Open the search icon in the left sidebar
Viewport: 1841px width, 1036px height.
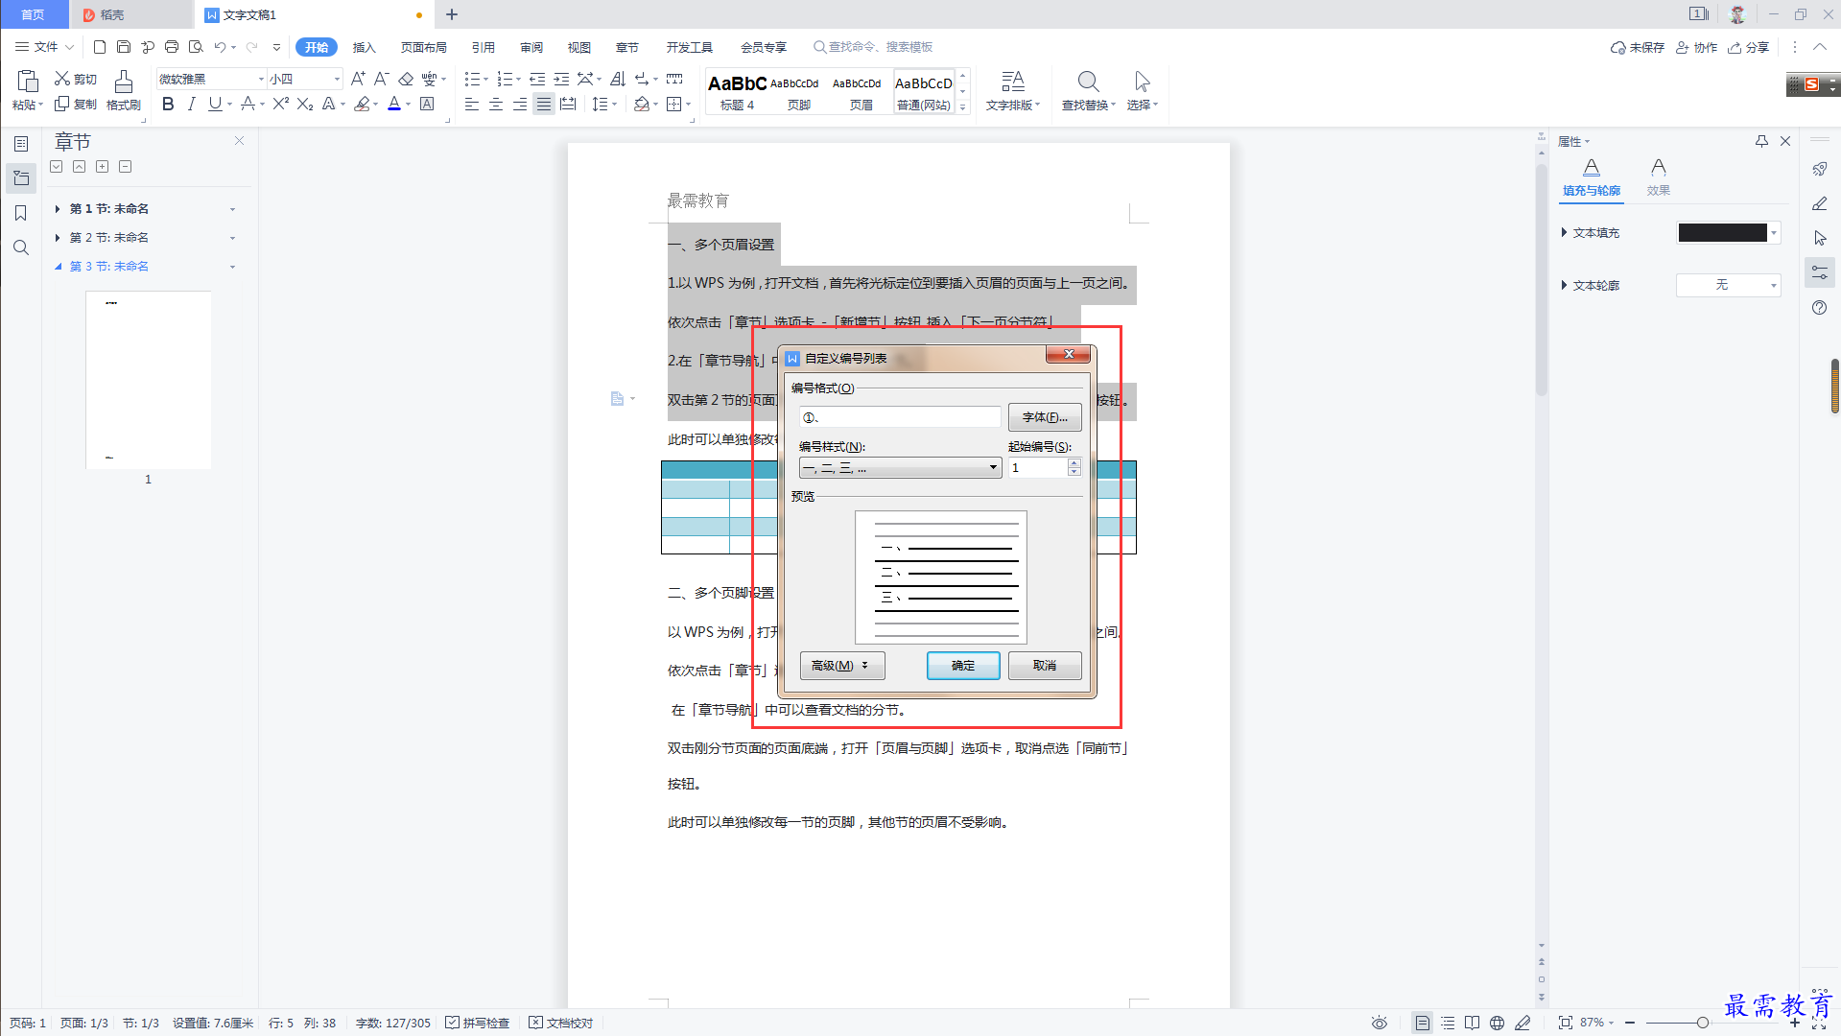21,247
